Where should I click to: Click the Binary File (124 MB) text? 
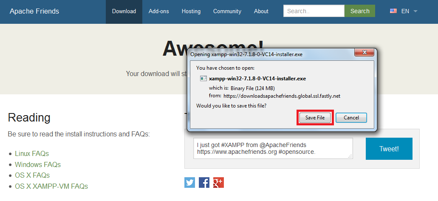(253, 88)
